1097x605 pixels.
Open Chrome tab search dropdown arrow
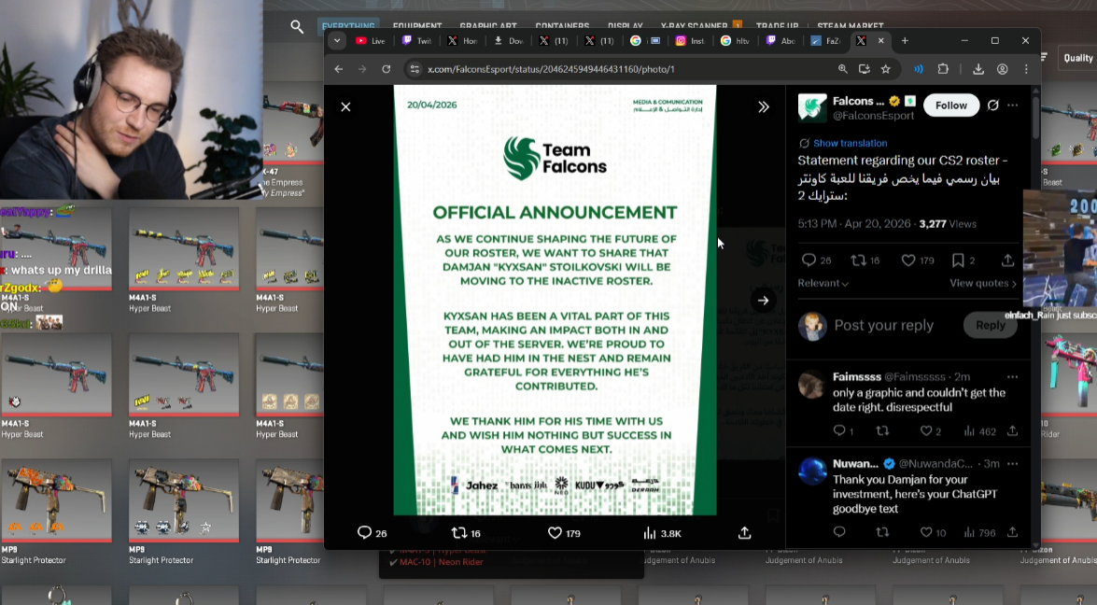click(x=337, y=40)
